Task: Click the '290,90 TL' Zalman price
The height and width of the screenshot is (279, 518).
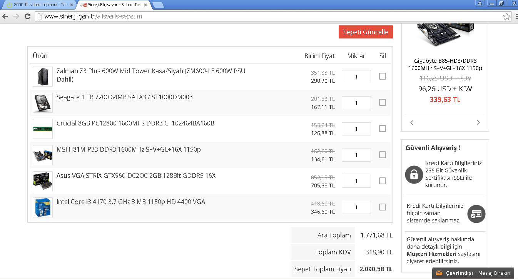Action: coord(323,81)
